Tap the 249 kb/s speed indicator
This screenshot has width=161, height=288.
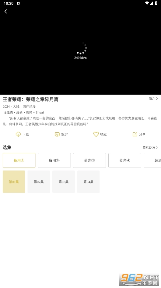pos(80,58)
